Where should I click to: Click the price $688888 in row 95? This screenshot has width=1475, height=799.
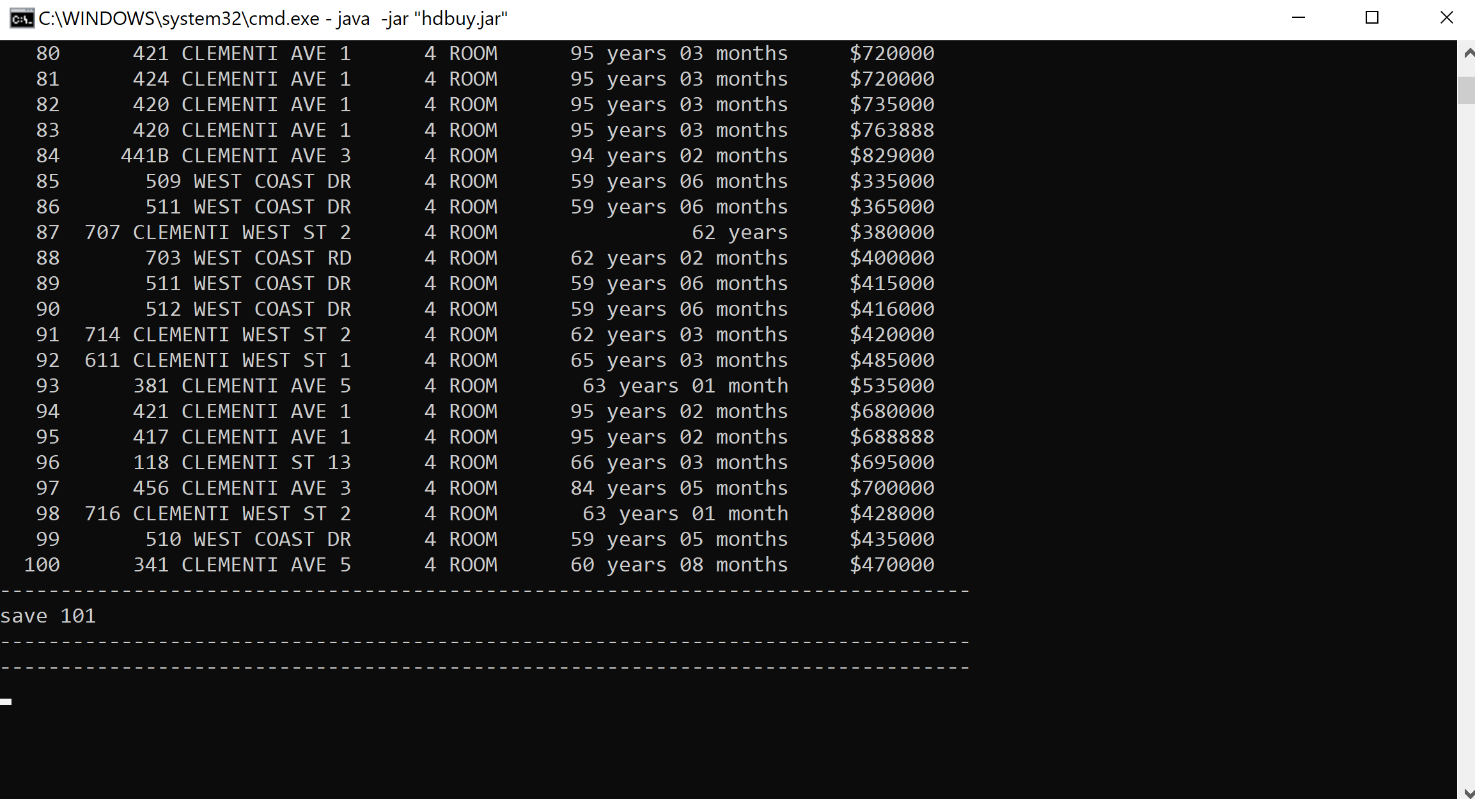pyautogui.click(x=892, y=437)
